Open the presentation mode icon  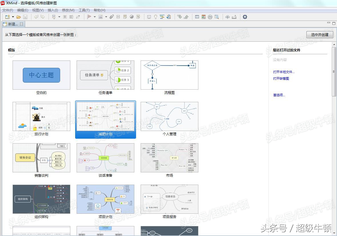(149, 17)
